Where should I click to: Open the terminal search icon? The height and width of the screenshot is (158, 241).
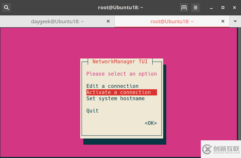[x=6, y=7]
